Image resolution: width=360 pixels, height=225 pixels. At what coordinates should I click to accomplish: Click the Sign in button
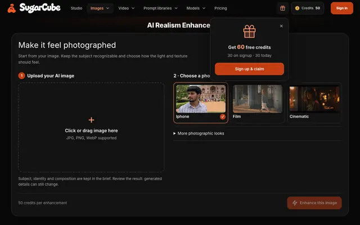pos(342,8)
